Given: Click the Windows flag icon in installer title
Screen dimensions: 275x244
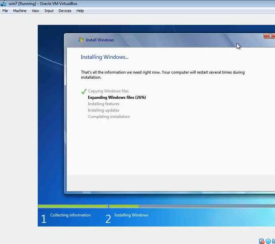Looking at the screenshot, I should click(81, 40).
